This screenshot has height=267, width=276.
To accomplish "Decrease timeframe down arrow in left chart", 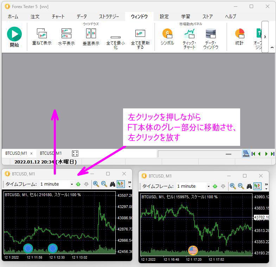I will pyautogui.click(x=86, y=184).
